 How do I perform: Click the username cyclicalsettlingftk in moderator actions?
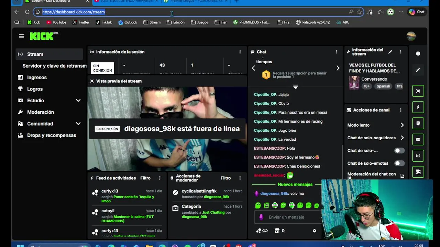(199, 191)
